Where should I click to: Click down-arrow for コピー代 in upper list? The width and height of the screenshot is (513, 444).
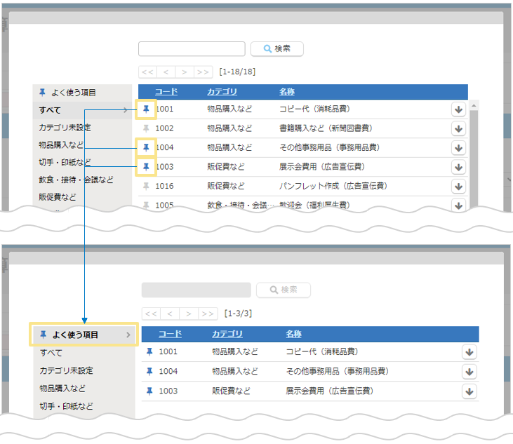pyautogui.click(x=458, y=109)
